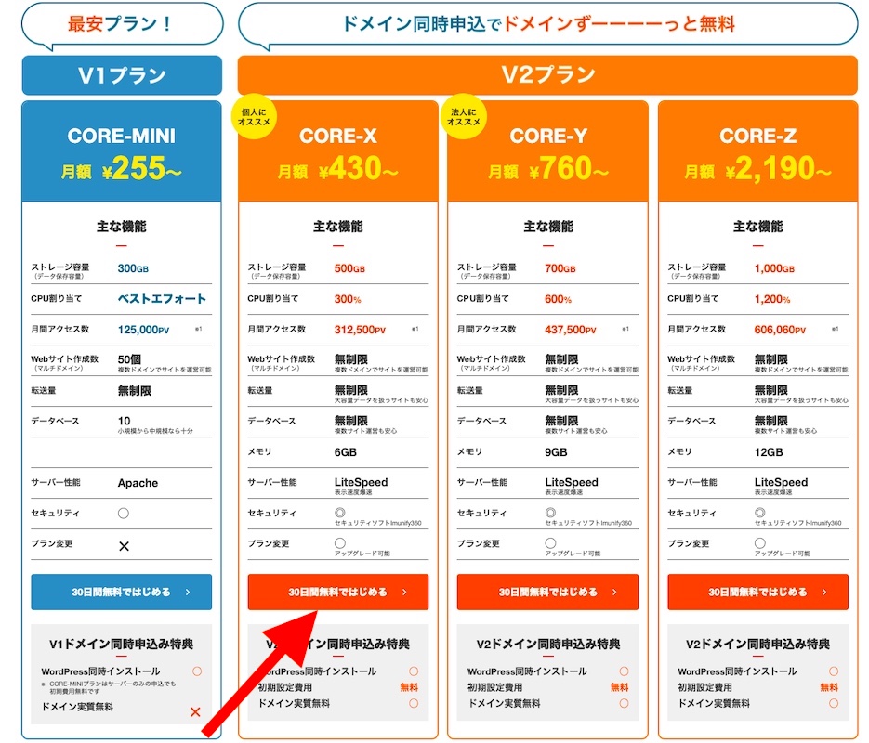The width and height of the screenshot is (869, 743).
Task: Click the CORE-MINI plan title
Action: 122,137
